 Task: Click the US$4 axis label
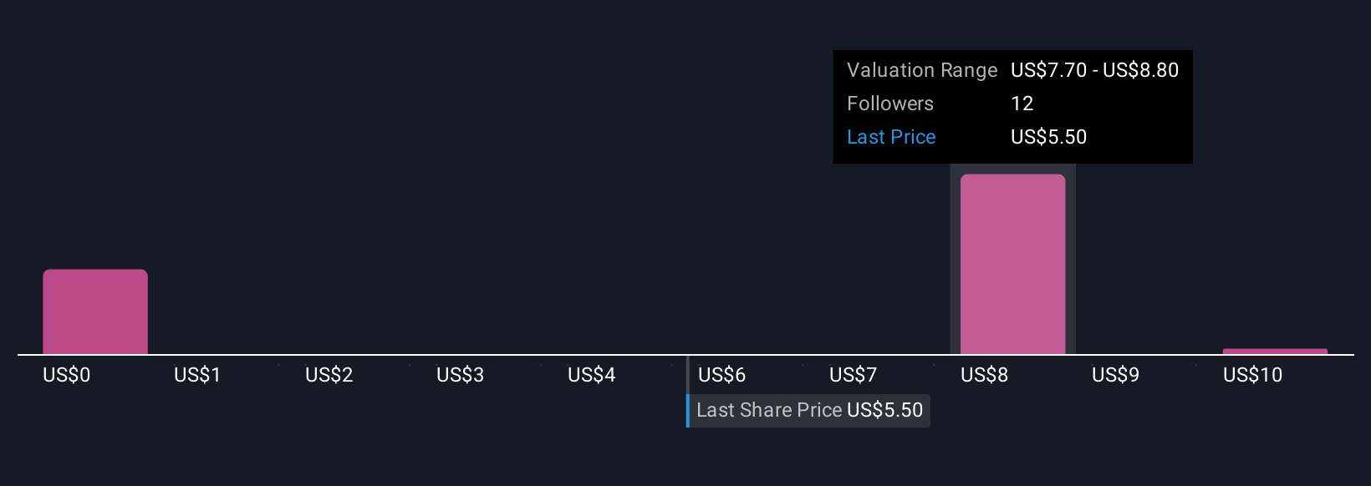pos(591,375)
